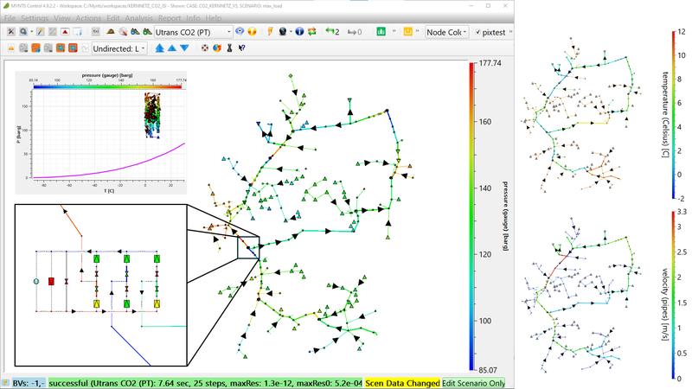The image size is (692, 389).
Task: Open the zoom tool dropdown arrow
Action: 32,32
